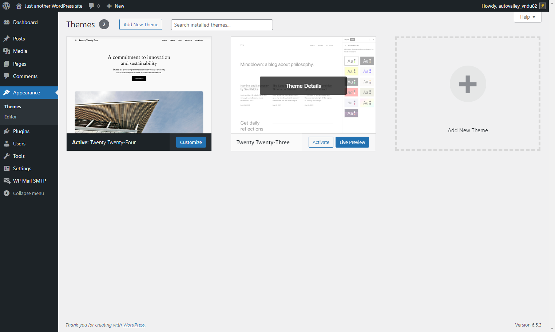Screen dimensions: 555x332
Task: Click the Add New Theme button
Action: point(141,24)
